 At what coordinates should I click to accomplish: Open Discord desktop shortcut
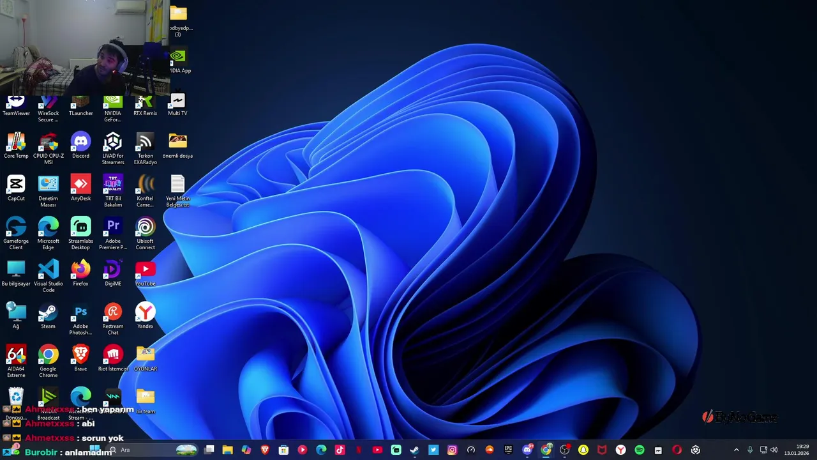(x=80, y=146)
